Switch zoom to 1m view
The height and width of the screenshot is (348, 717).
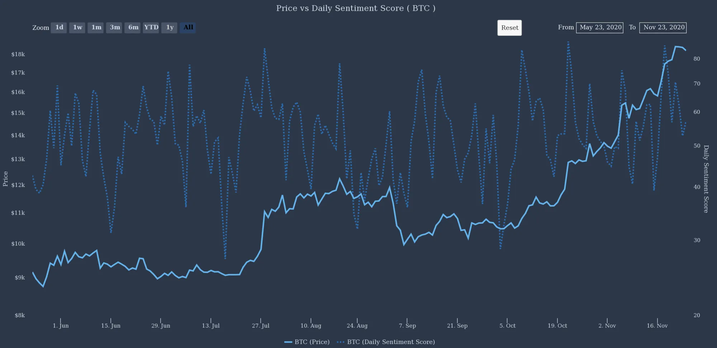click(x=96, y=27)
